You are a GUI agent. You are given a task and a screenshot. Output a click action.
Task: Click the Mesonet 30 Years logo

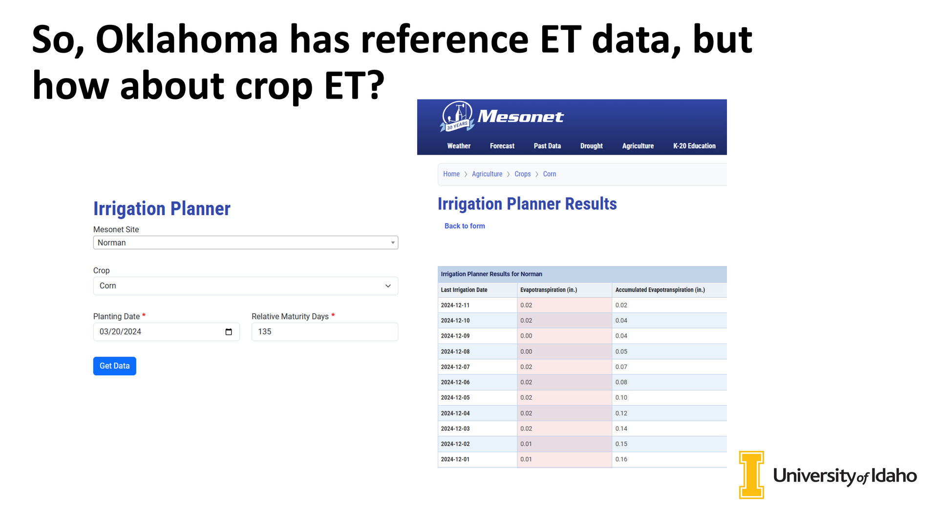coord(457,117)
